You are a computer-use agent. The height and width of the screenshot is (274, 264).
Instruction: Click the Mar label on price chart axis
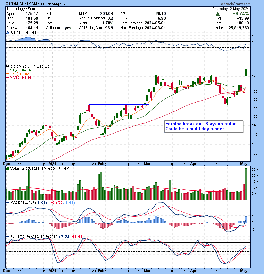[147, 164]
